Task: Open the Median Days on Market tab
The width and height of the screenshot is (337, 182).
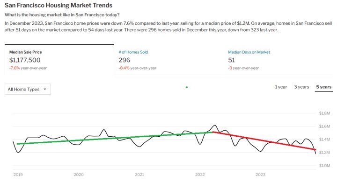Action: point(278,60)
